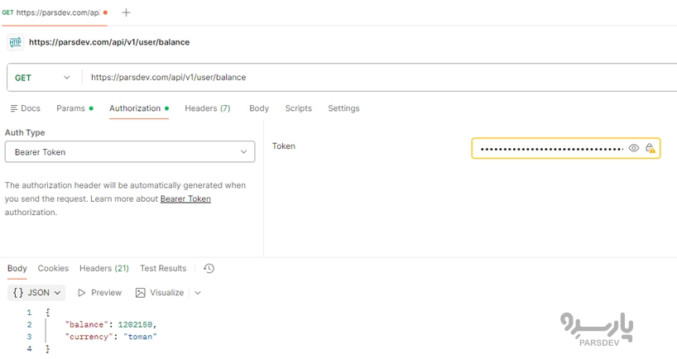The height and width of the screenshot is (359, 677).
Task: Click the lock warning icon in Token field
Action: tap(651, 148)
